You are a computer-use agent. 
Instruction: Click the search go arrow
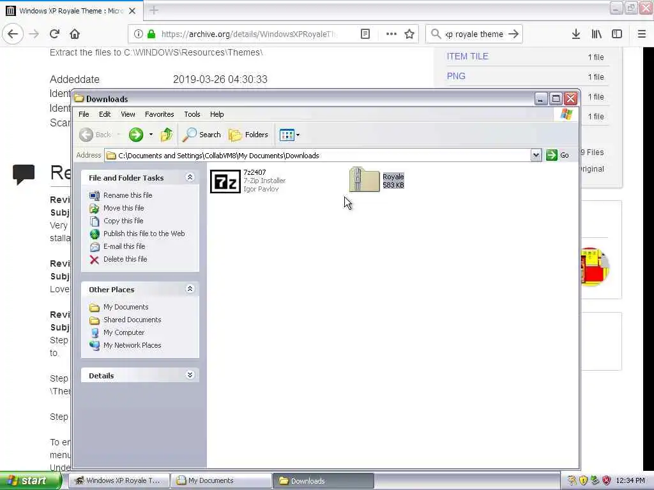tap(514, 34)
